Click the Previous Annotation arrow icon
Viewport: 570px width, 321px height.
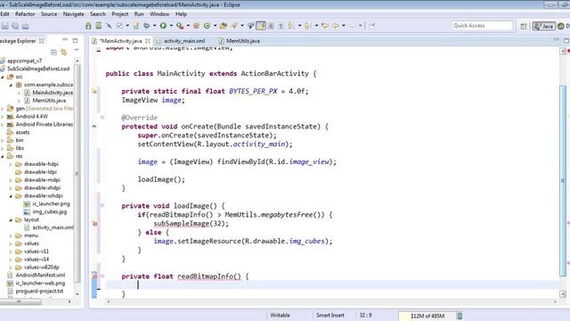click(307, 26)
